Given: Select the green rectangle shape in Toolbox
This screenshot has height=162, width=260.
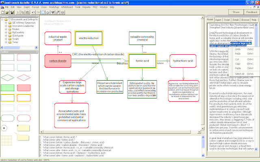Looking at the screenshot, I should click(7, 58).
